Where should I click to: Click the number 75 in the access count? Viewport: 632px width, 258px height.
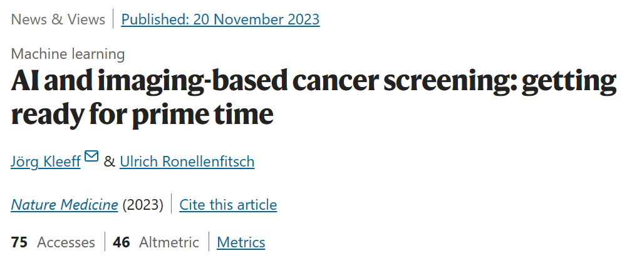coord(19,242)
